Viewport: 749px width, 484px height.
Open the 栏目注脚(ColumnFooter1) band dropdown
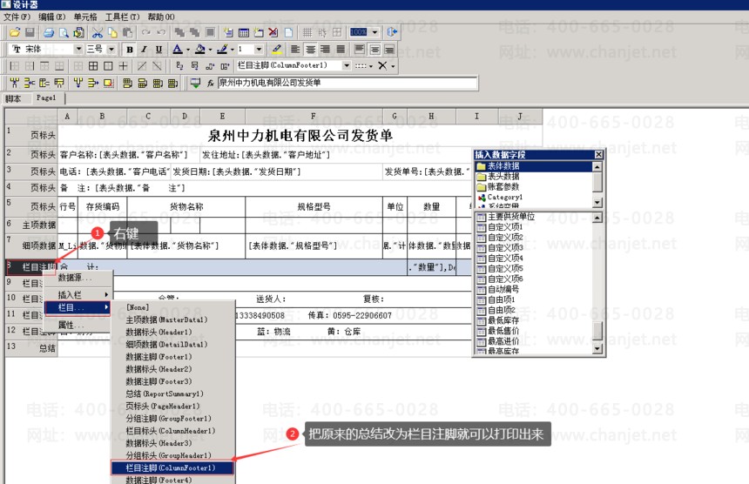347,66
